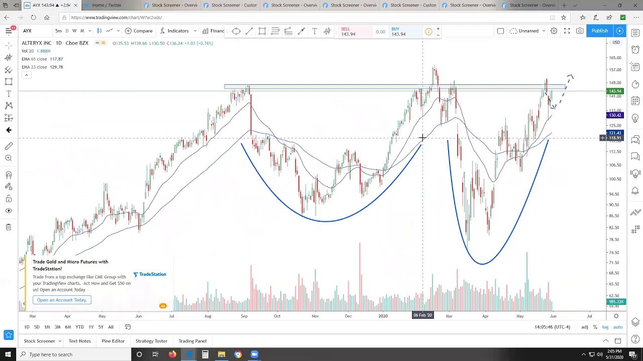Choose the text annotation tool in left sidebar
The width and height of the screenshot is (643, 361).
9,94
